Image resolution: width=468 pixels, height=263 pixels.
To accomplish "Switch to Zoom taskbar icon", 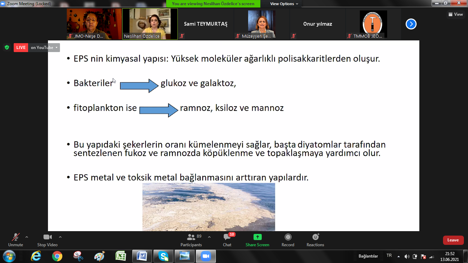I will coord(206,256).
